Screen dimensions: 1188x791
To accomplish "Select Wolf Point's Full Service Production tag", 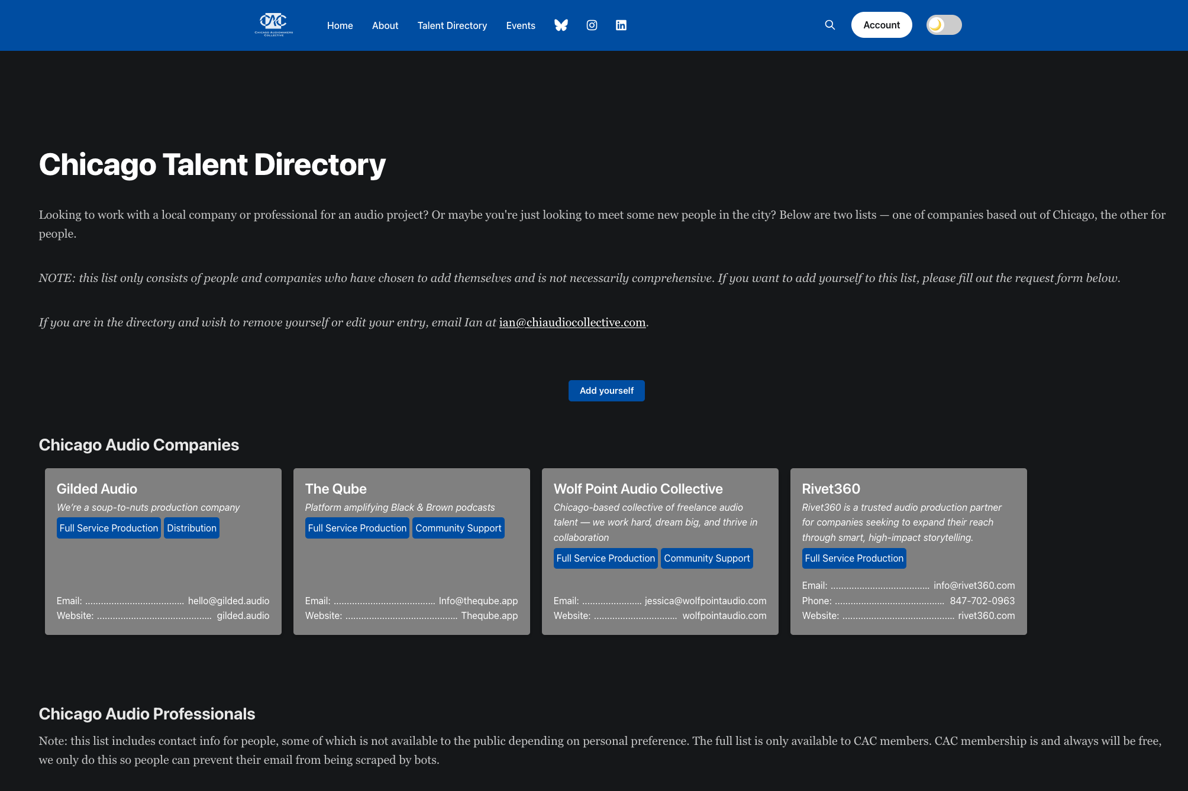I will (606, 558).
